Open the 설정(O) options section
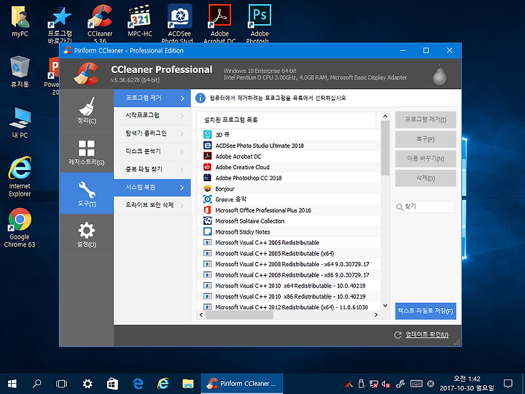The width and height of the screenshot is (525, 394). click(x=87, y=234)
